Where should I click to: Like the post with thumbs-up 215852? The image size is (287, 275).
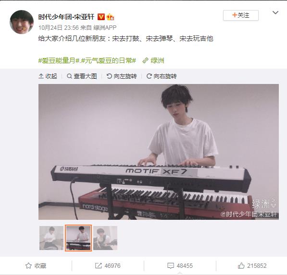[x=252, y=265]
